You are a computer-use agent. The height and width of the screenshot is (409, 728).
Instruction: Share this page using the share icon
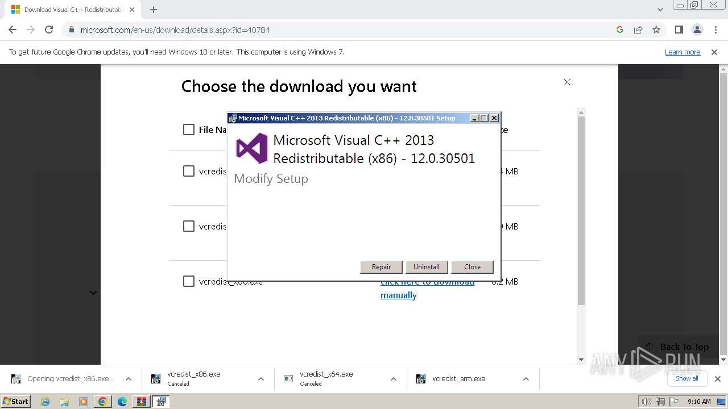pyautogui.click(x=638, y=30)
